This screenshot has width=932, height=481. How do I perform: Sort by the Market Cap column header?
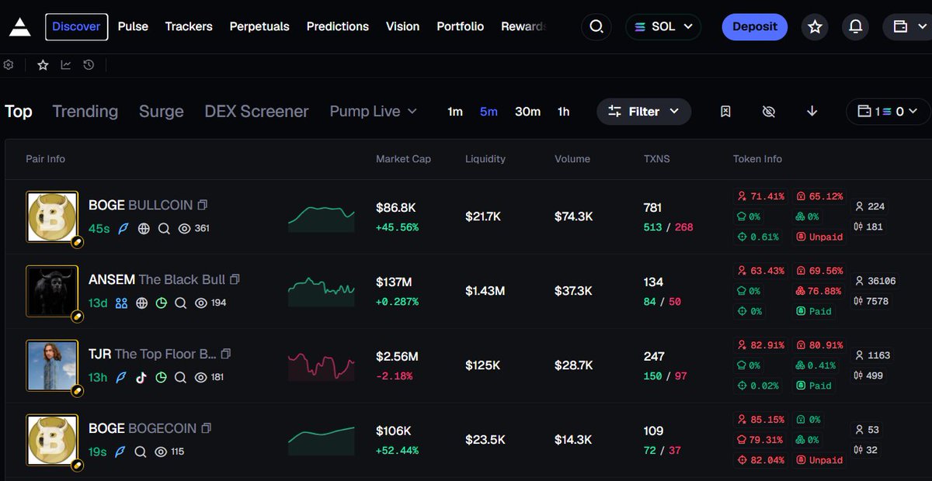[x=403, y=159]
